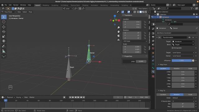Toggle lock on Scale X
Screen dimensions: 199x112
pos(145,47)
